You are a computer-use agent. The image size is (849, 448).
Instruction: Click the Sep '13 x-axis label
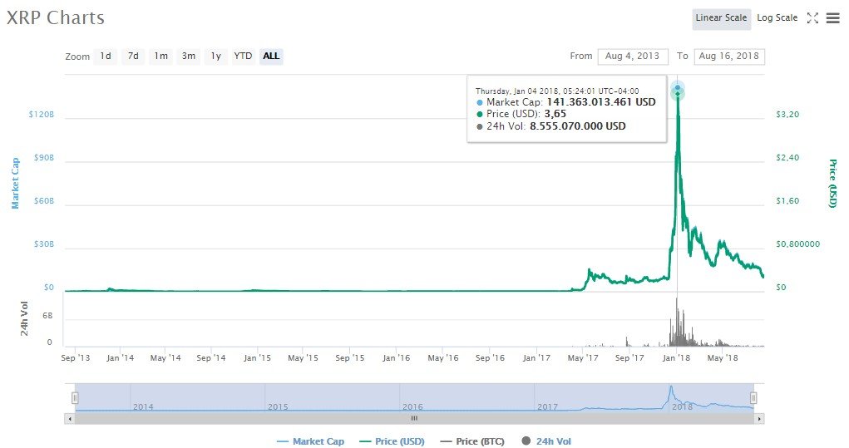point(76,357)
